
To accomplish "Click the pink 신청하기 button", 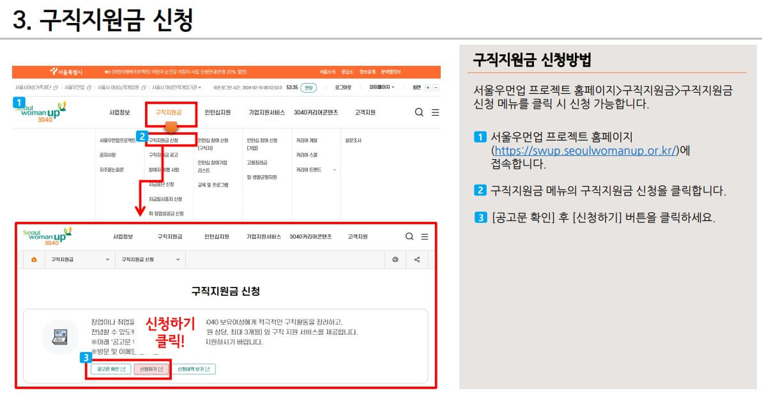I will pyautogui.click(x=151, y=369).
